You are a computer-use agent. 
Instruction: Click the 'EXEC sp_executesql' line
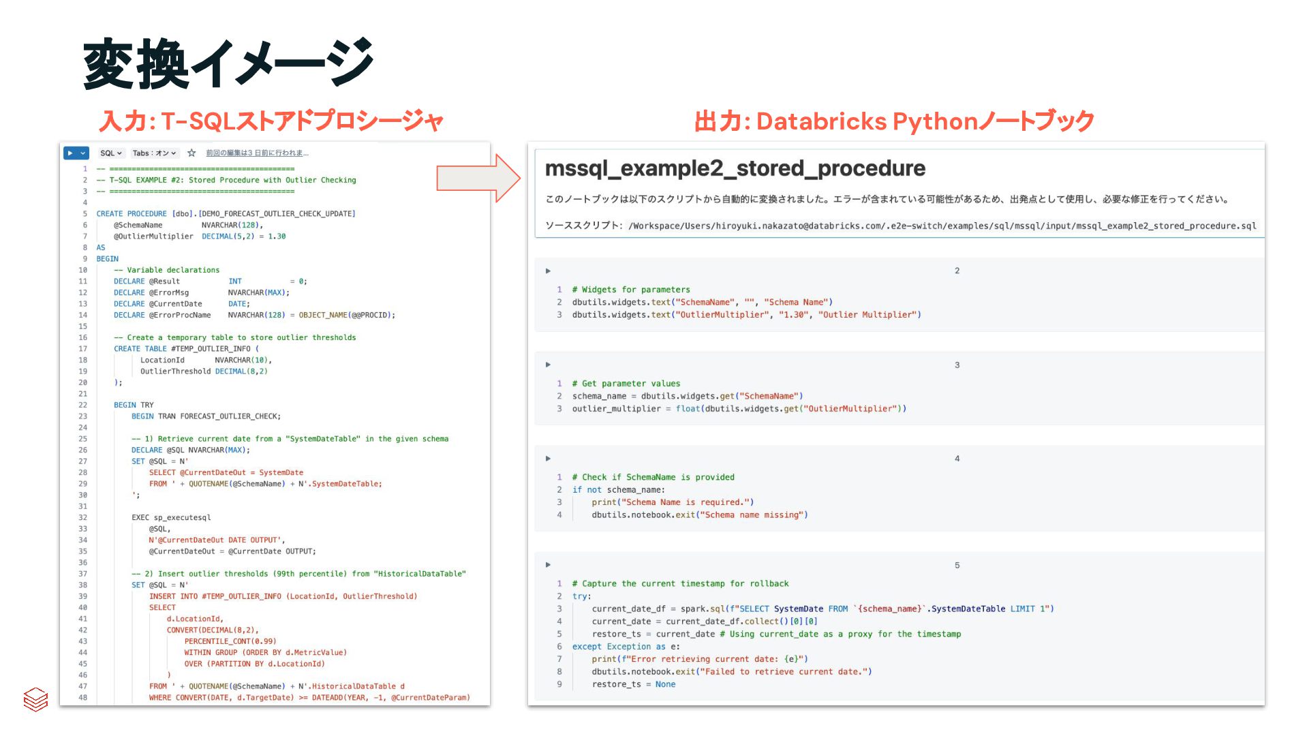171,518
